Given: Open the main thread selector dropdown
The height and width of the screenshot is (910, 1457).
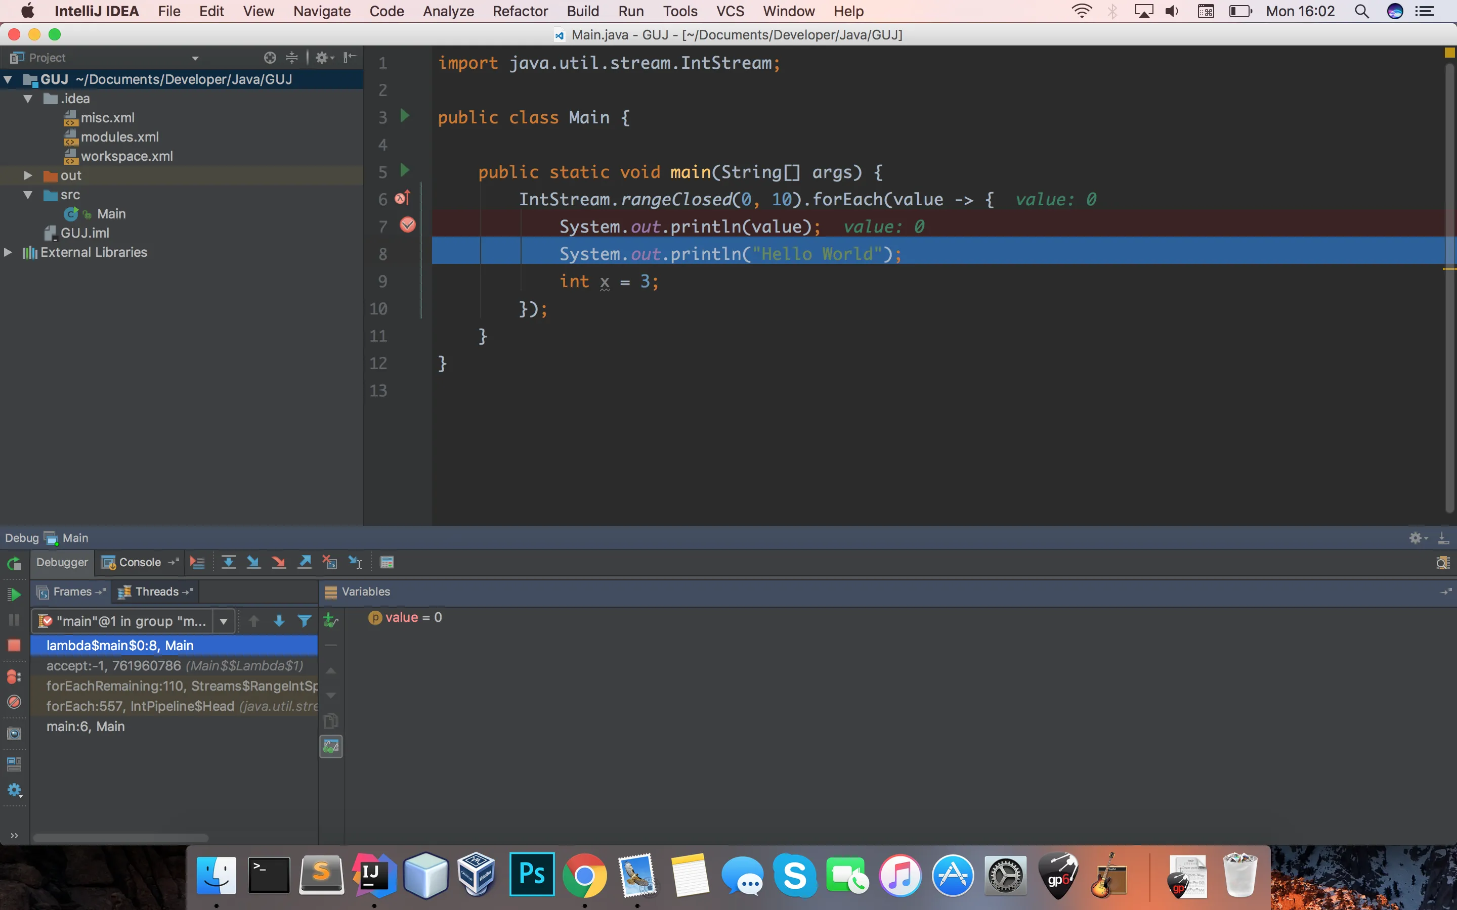Looking at the screenshot, I should coord(224,620).
